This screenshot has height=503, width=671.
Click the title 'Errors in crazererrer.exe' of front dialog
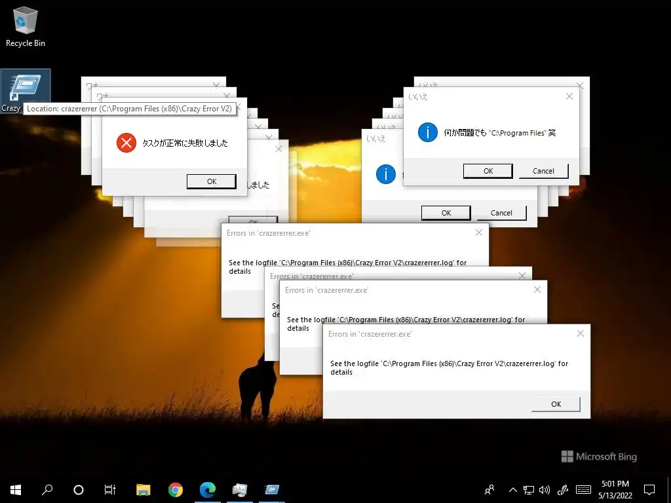(370, 334)
